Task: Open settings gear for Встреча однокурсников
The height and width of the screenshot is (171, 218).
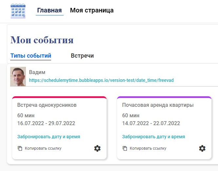Action: [x=97, y=148]
